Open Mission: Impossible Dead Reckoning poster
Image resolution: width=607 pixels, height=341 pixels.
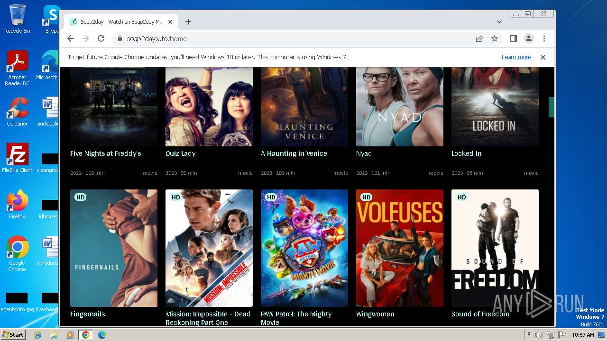tap(209, 248)
